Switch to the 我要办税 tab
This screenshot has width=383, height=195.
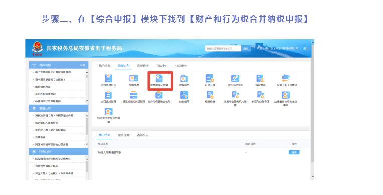point(124,66)
